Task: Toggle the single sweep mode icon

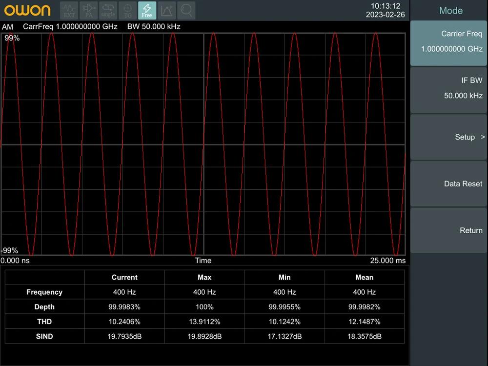Action: tap(108, 10)
